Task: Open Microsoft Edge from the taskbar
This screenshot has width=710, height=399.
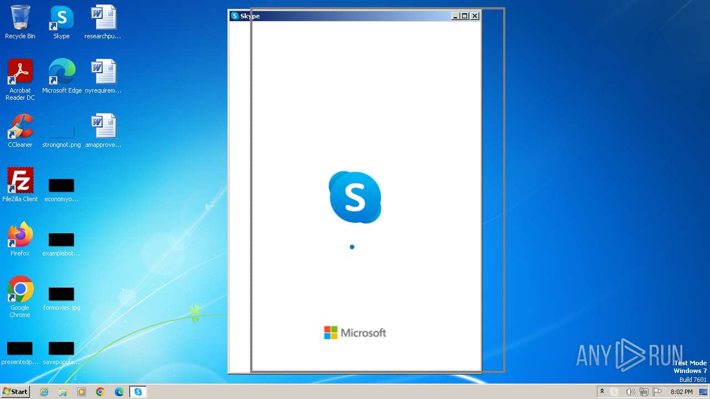Action: (119, 392)
